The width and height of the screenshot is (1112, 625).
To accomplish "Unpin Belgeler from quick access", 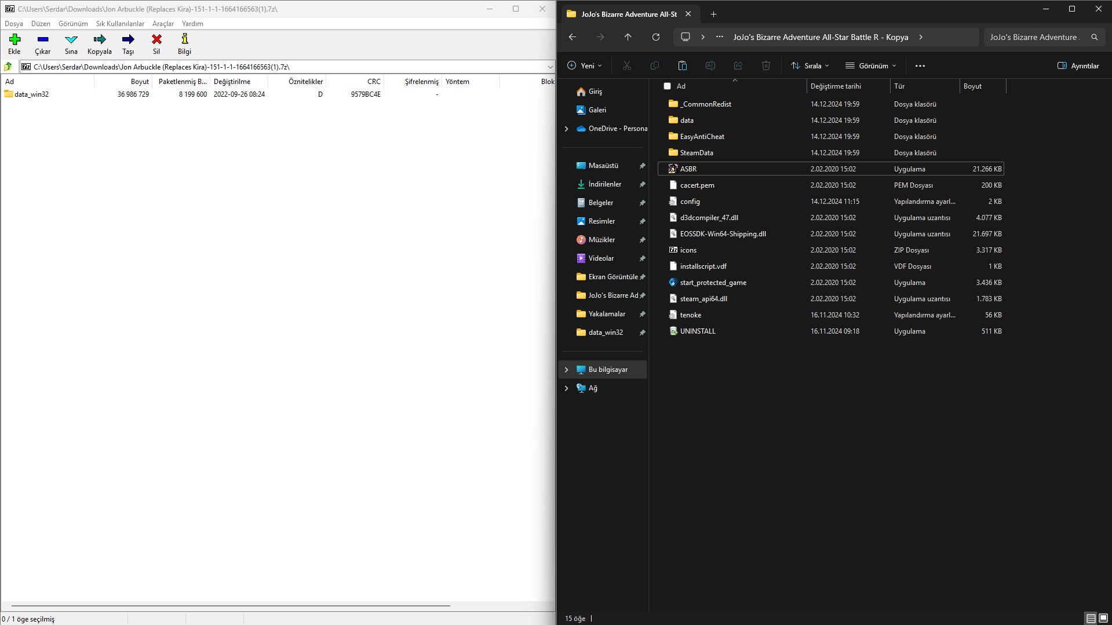I will pyautogui.click(x=642, y=203).
